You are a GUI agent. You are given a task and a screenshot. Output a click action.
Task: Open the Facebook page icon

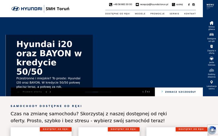coord(189,5)
